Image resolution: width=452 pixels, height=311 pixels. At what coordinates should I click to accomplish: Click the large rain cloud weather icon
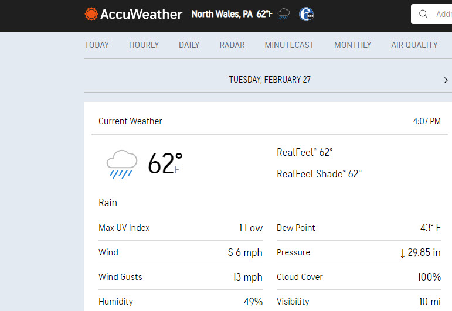(x=122, y=164)
